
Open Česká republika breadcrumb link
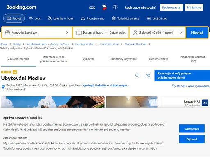pos(84,44)
